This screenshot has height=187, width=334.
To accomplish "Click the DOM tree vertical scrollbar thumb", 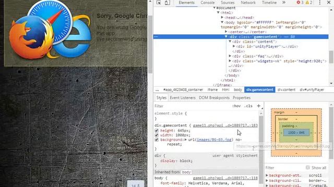I will 331,57.
